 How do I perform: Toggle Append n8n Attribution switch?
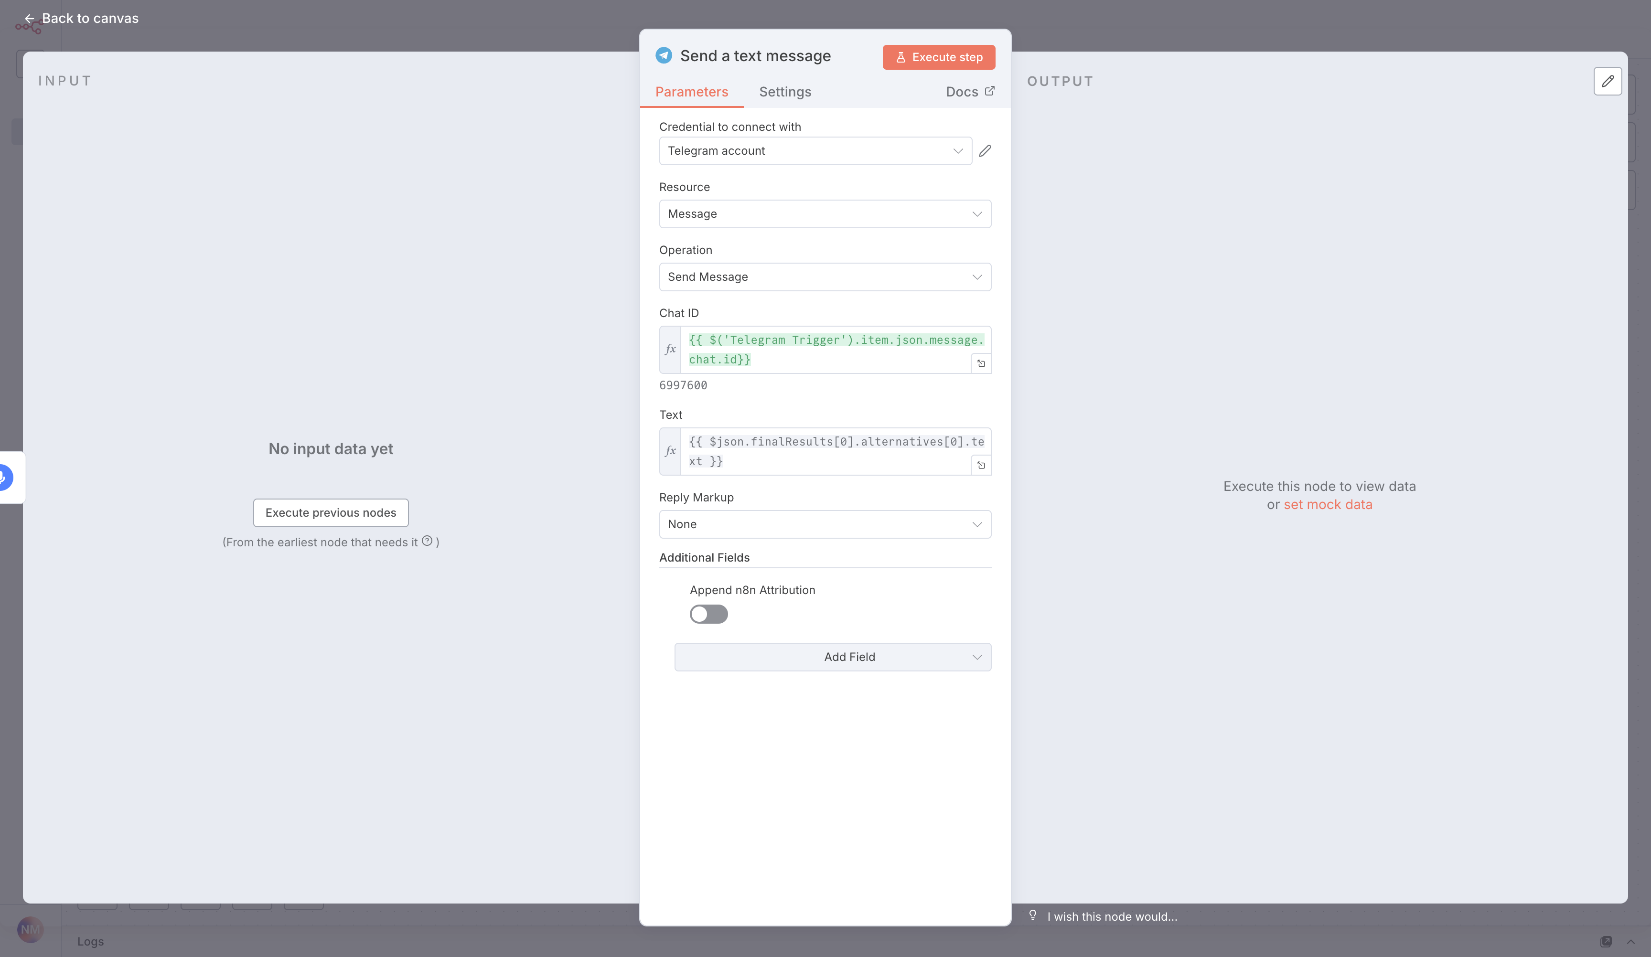[708, 614]
